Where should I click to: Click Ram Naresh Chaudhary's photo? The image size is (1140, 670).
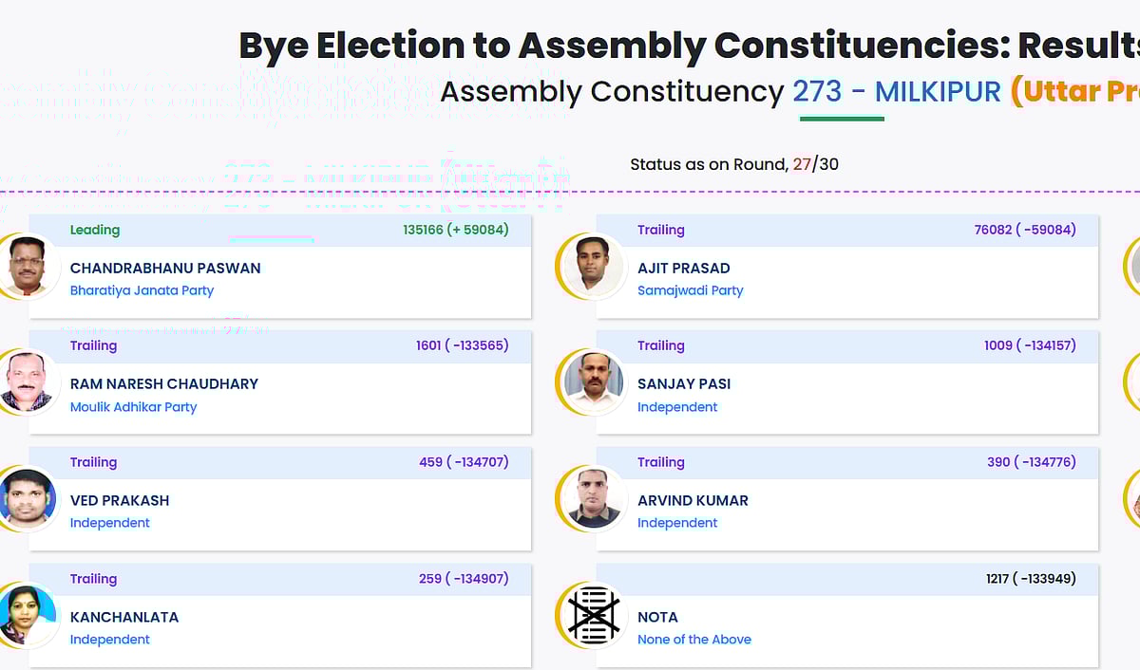click(27, 382)
